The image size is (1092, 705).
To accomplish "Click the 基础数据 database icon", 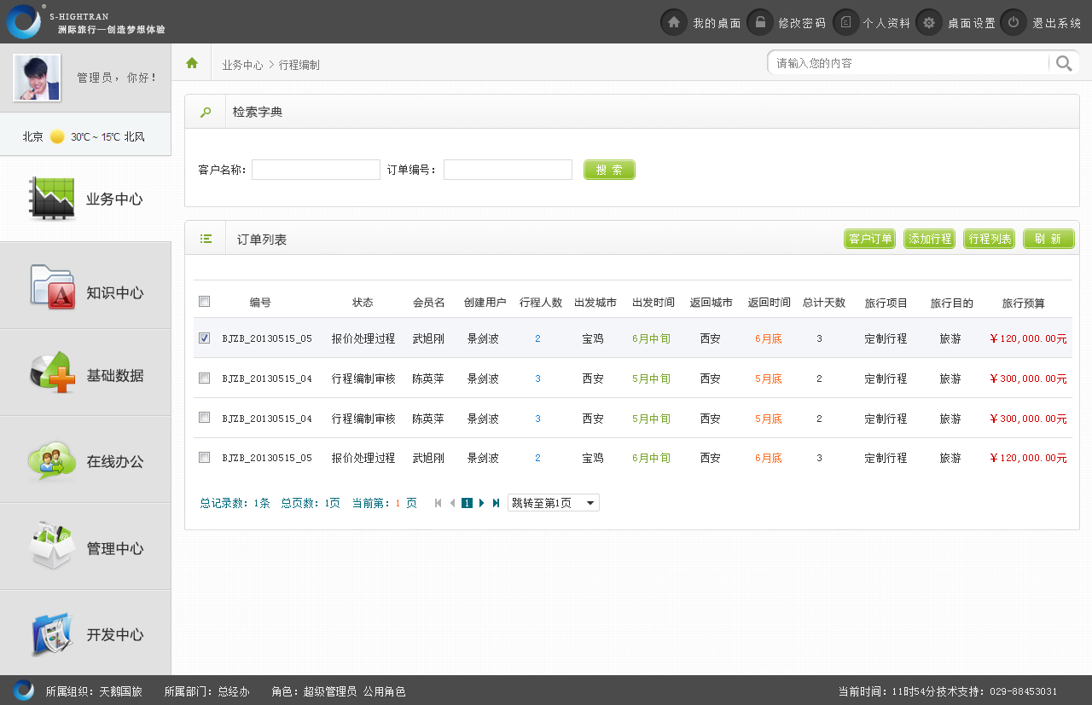I will click(x=53, y=373).
